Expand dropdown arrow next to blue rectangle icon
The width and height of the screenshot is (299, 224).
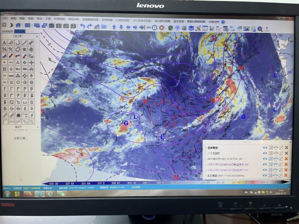tap(32, 25)
